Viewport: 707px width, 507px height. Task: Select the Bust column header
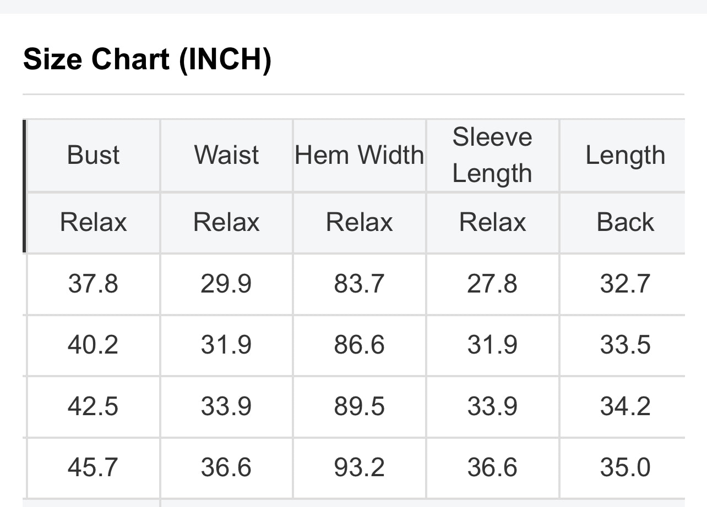tap(93, 155)
